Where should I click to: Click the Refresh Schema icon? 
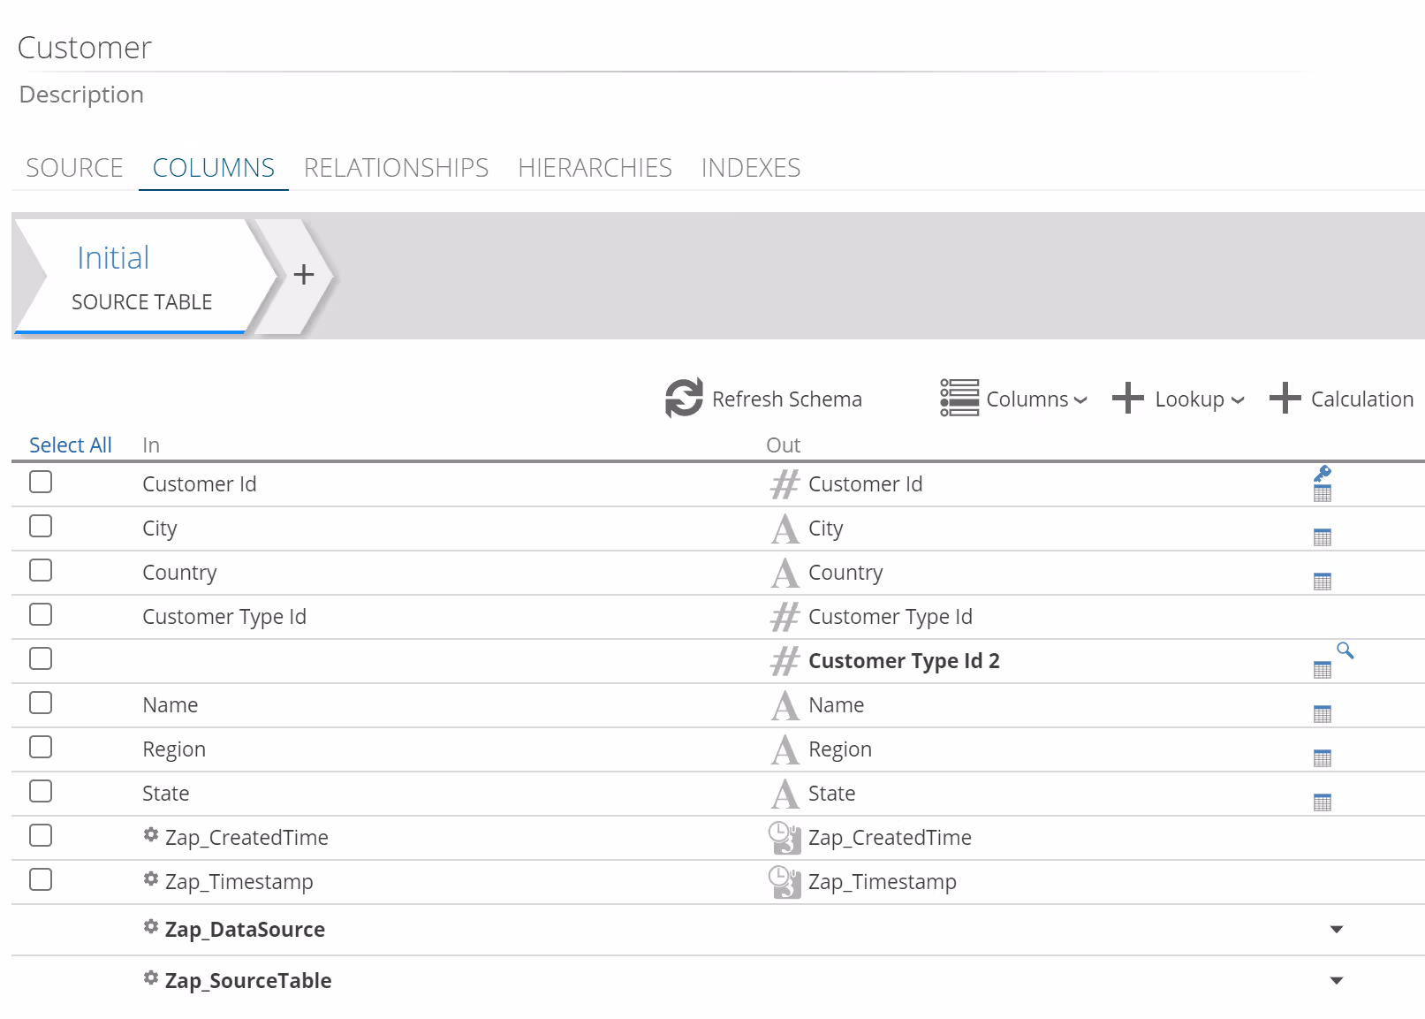click(x=684, y=399)
